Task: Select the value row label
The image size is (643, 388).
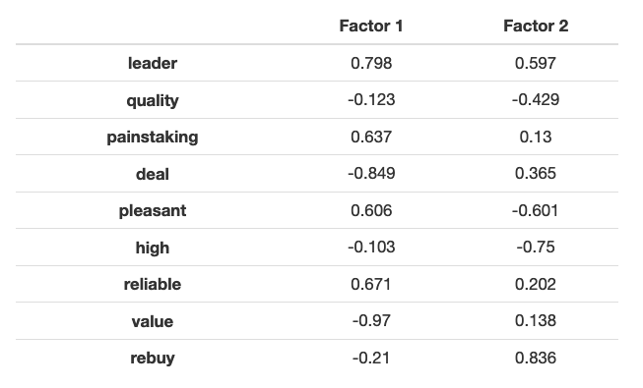Action: coord(153,321)
